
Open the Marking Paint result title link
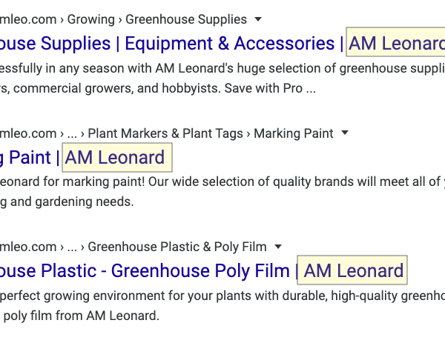26,158
